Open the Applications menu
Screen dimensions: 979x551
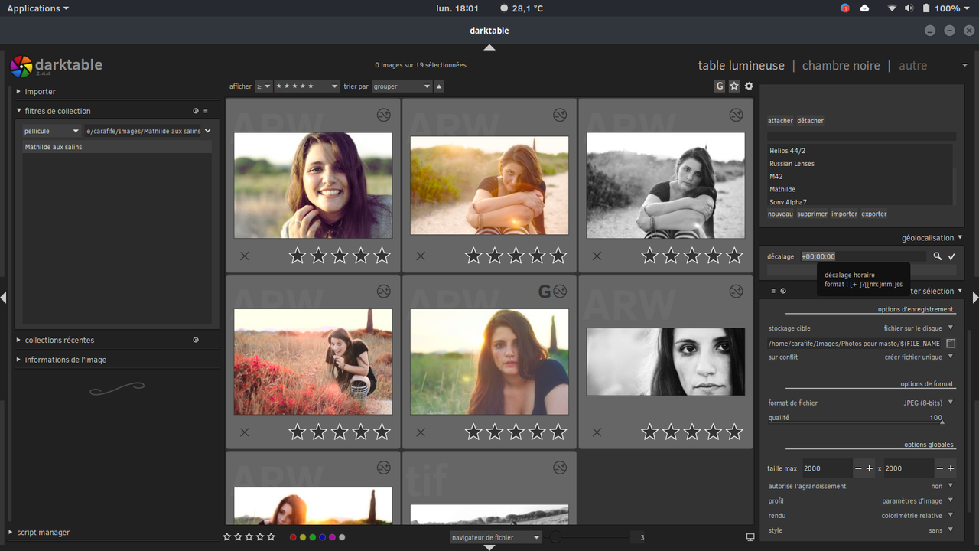click(37, 8)
